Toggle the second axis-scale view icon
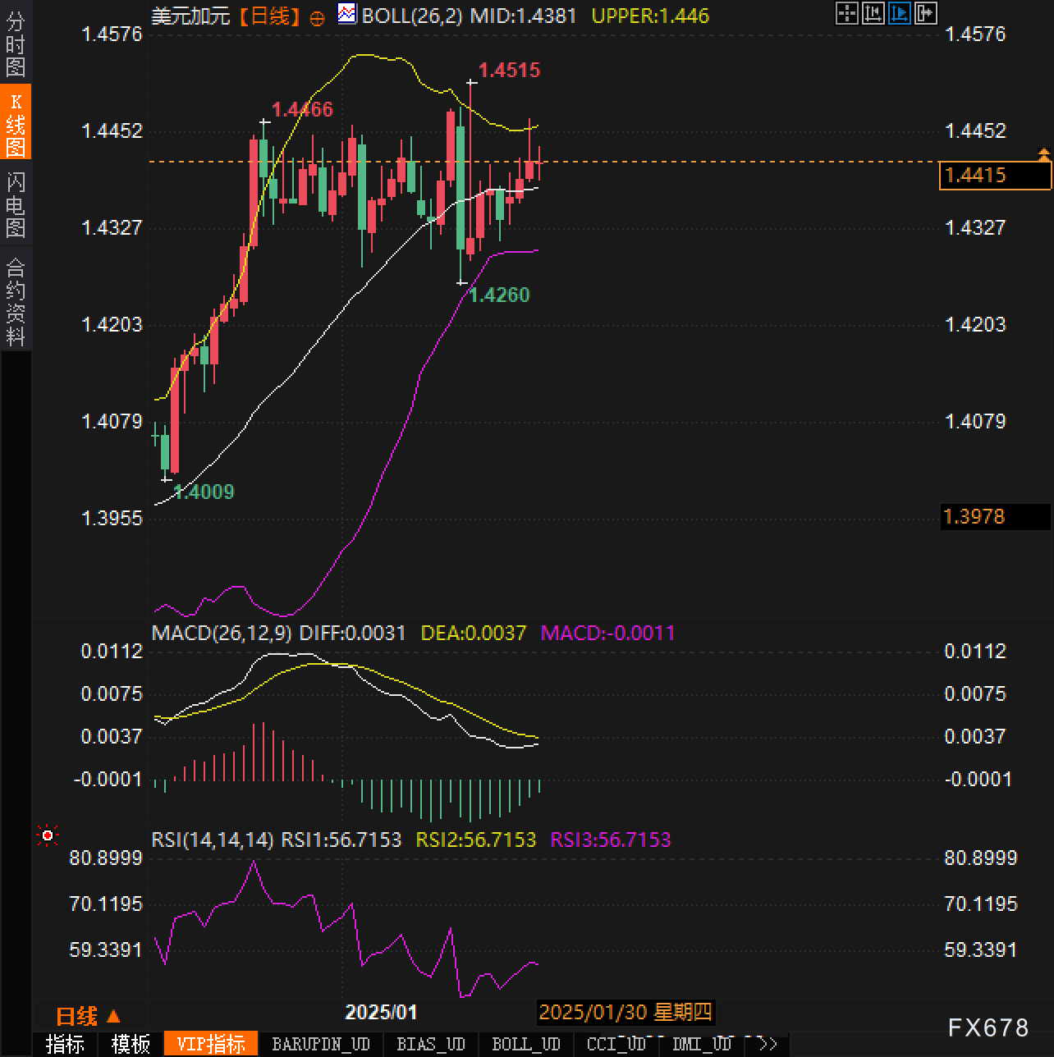Image resolution: width=1054 pixels, height=1057 pixels. (873, 15)
